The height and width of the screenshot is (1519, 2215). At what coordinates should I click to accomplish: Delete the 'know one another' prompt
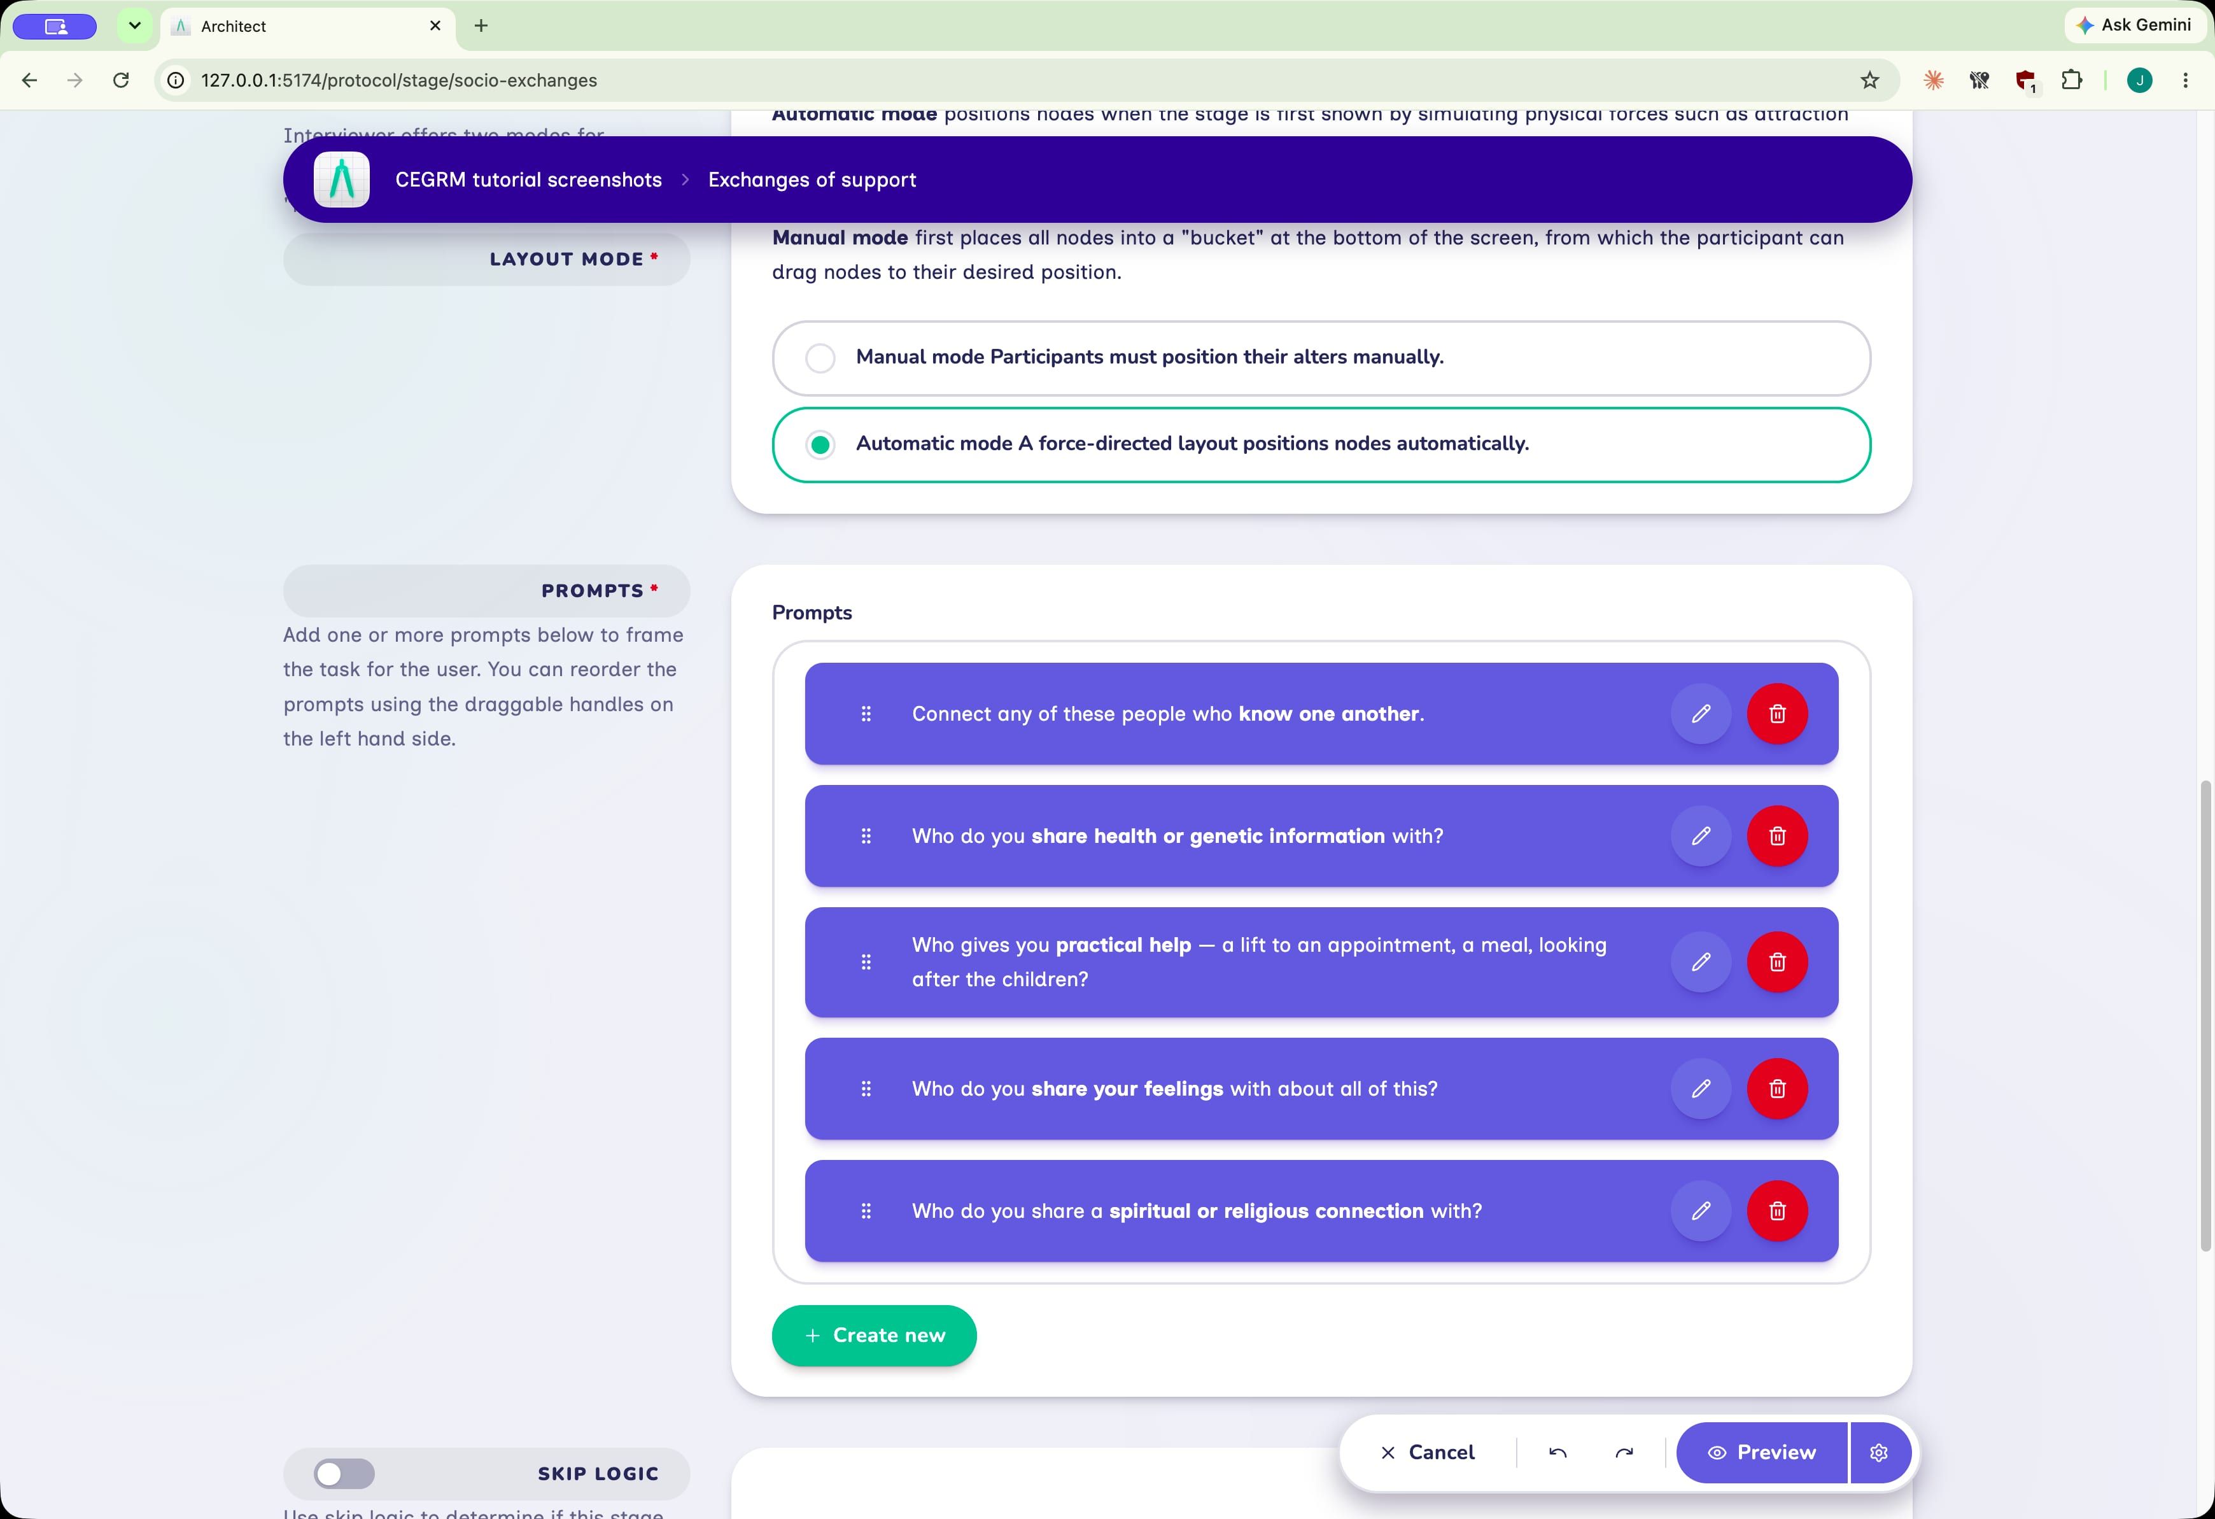point(1776,713)
